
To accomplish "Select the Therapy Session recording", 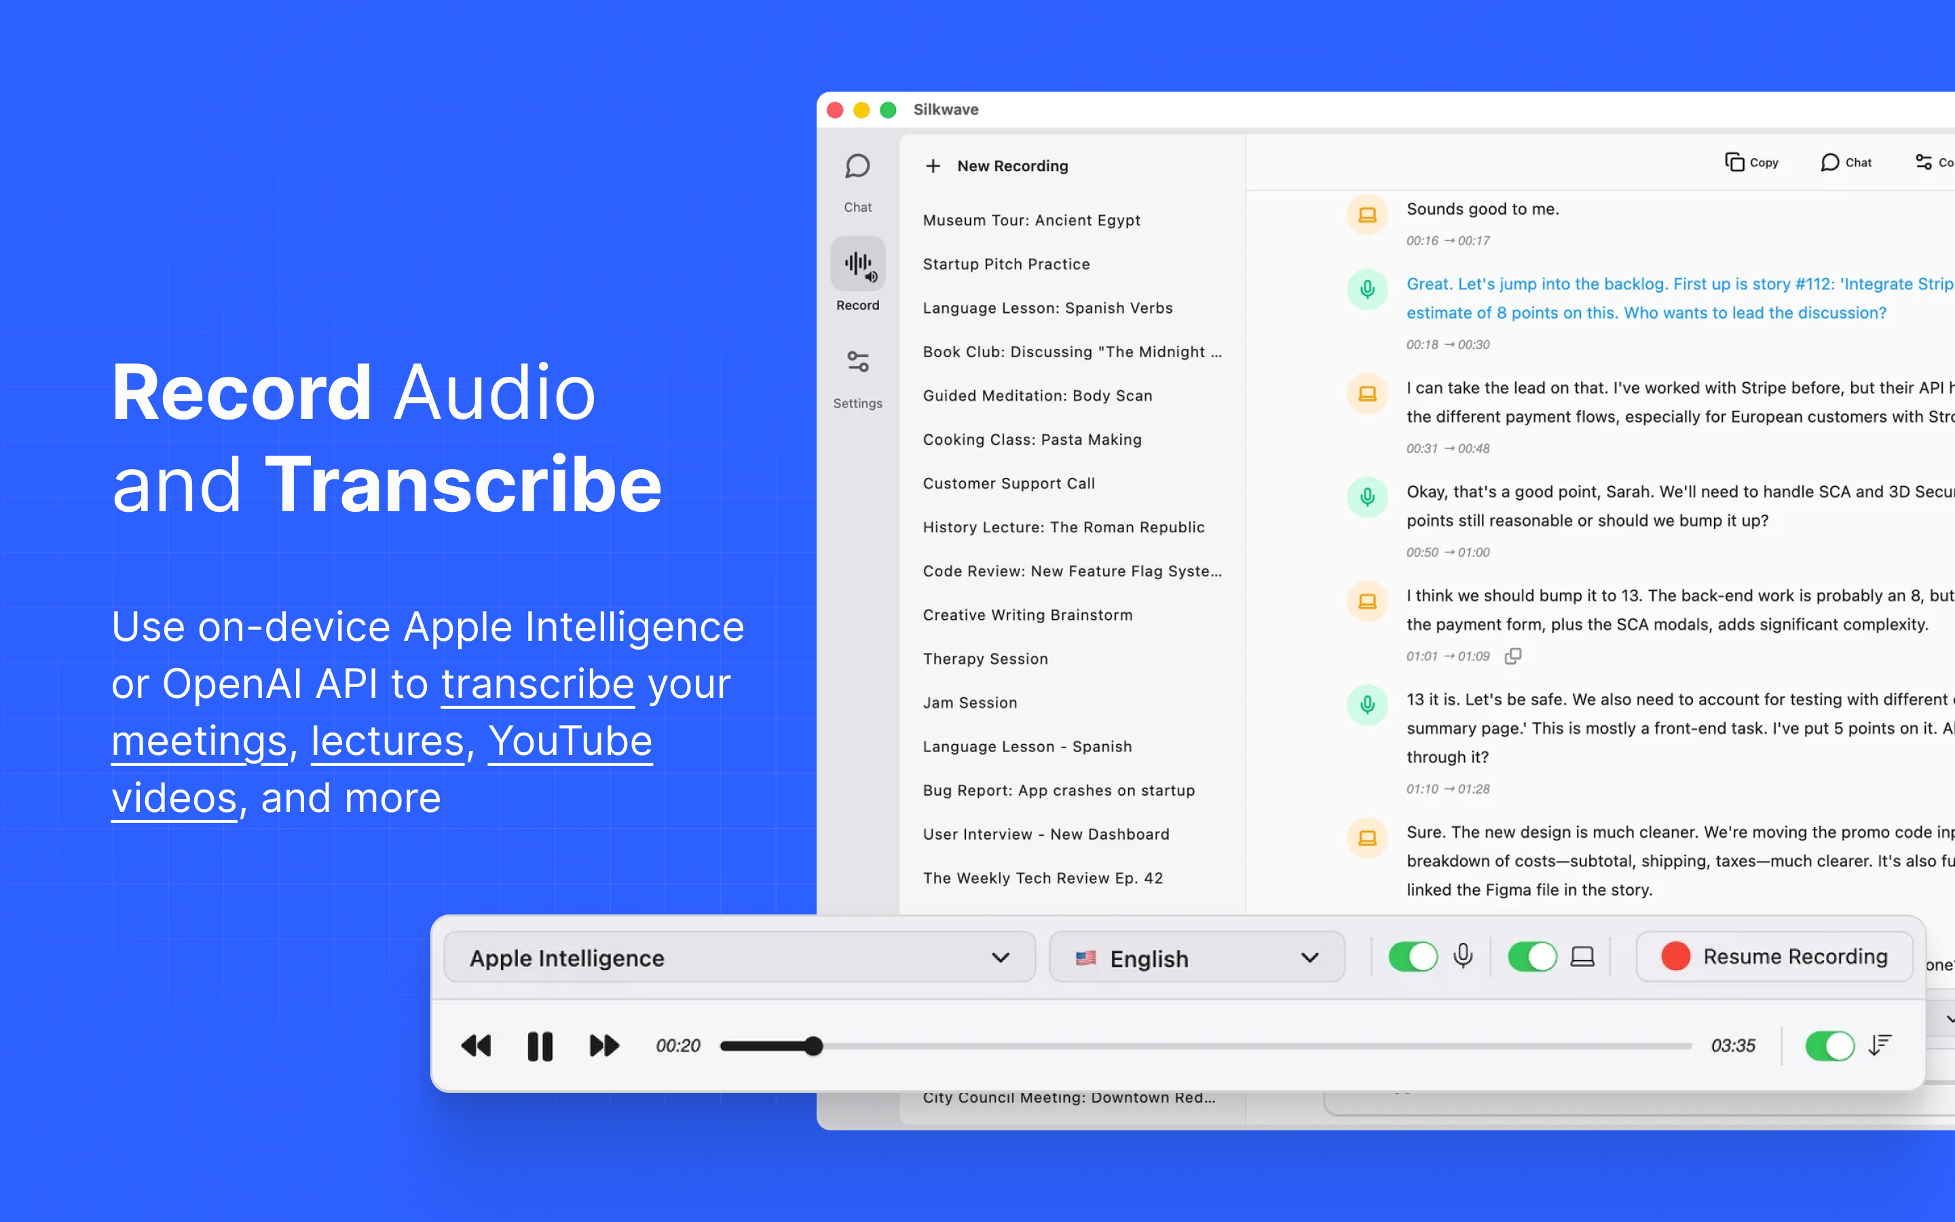I will pos(985,659).
